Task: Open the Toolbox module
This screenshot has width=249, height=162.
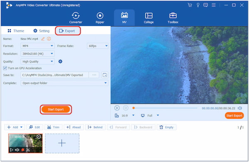Action: (173, 18)
